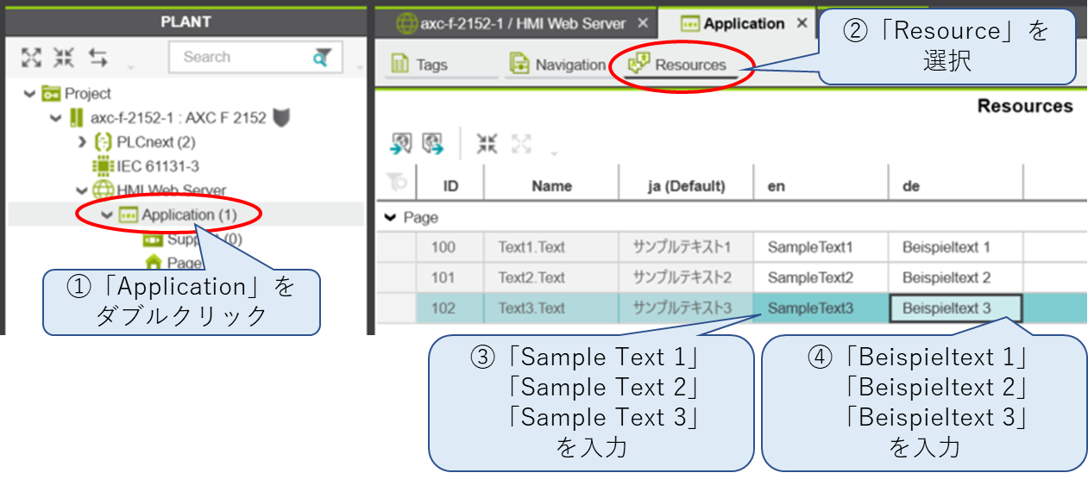Click the import resources icon in Resources toolbar
Image resolution: width=1088 pixels, height=479 pixels.
click(x=401, y=143)
